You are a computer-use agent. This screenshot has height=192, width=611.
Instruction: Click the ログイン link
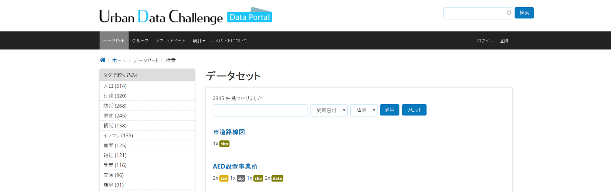click(485, 40)
